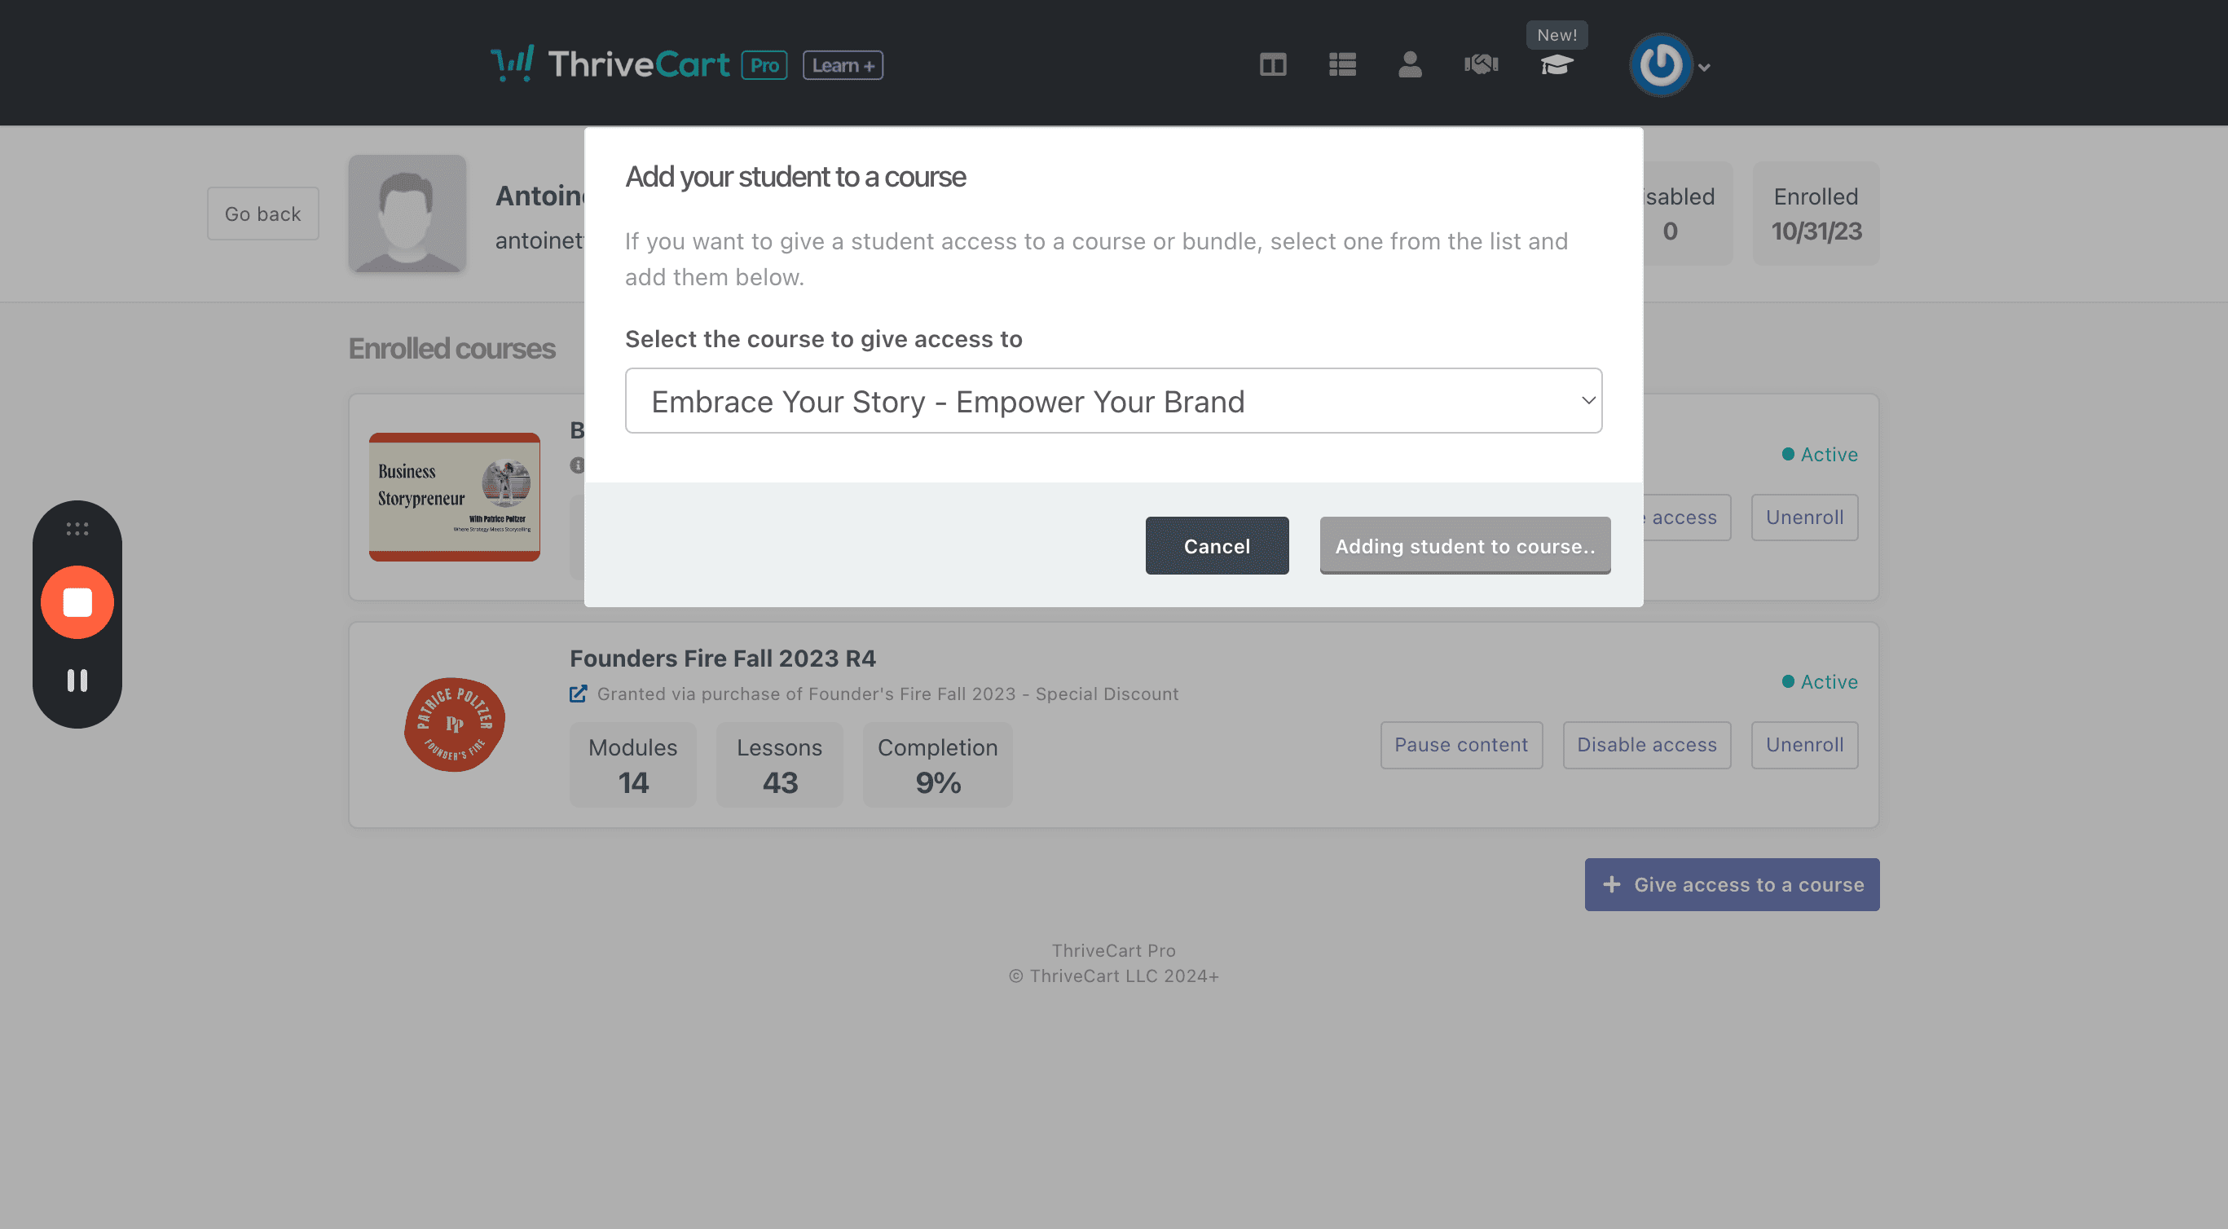Click Active status on Business Storypreneur course

[1820, 454]
